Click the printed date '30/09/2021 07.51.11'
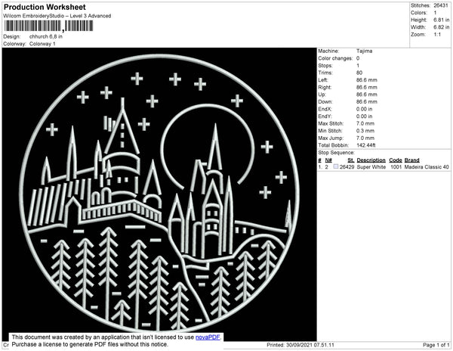453x351 pixels. coord(310,345)
